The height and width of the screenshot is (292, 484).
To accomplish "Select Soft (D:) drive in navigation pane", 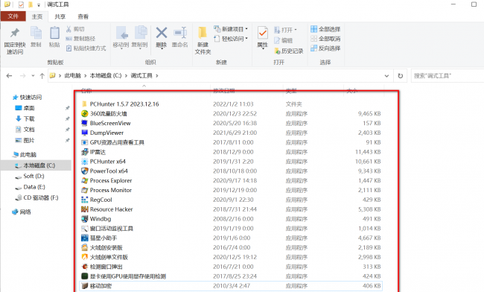I will click(x=30, y=177).
